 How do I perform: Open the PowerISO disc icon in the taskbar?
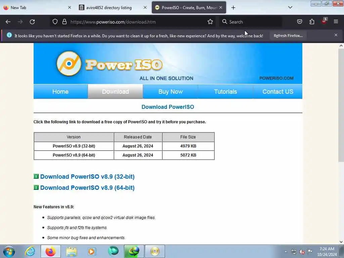point(155,251)
